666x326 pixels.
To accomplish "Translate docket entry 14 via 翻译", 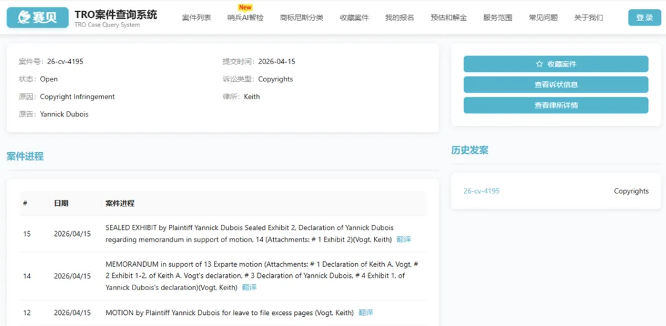I will coord(249,288).
